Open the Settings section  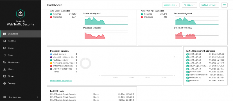tap(21, 83)
